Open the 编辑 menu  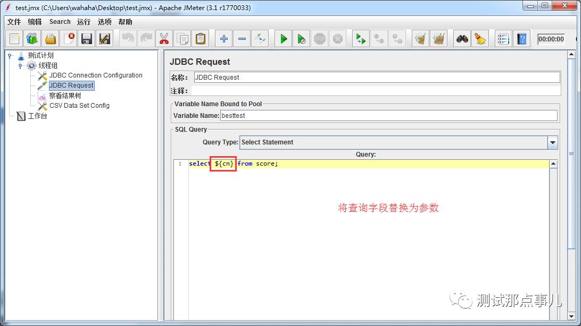(x=35, y=22)
